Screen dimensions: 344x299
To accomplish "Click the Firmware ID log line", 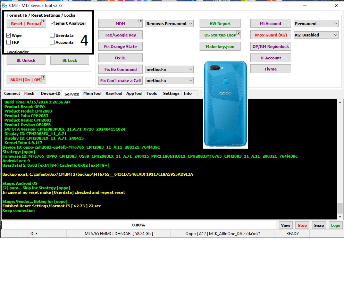I will click(150, 156).
